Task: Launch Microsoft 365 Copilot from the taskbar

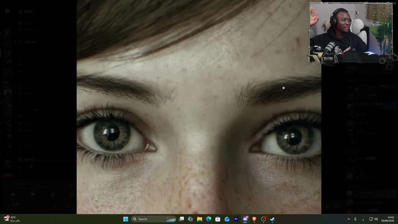Action: point(191,219)
